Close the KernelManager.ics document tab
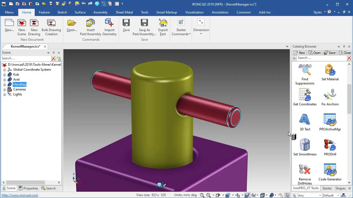The width and height of the screenshot is (353, 198). (45, 46)
